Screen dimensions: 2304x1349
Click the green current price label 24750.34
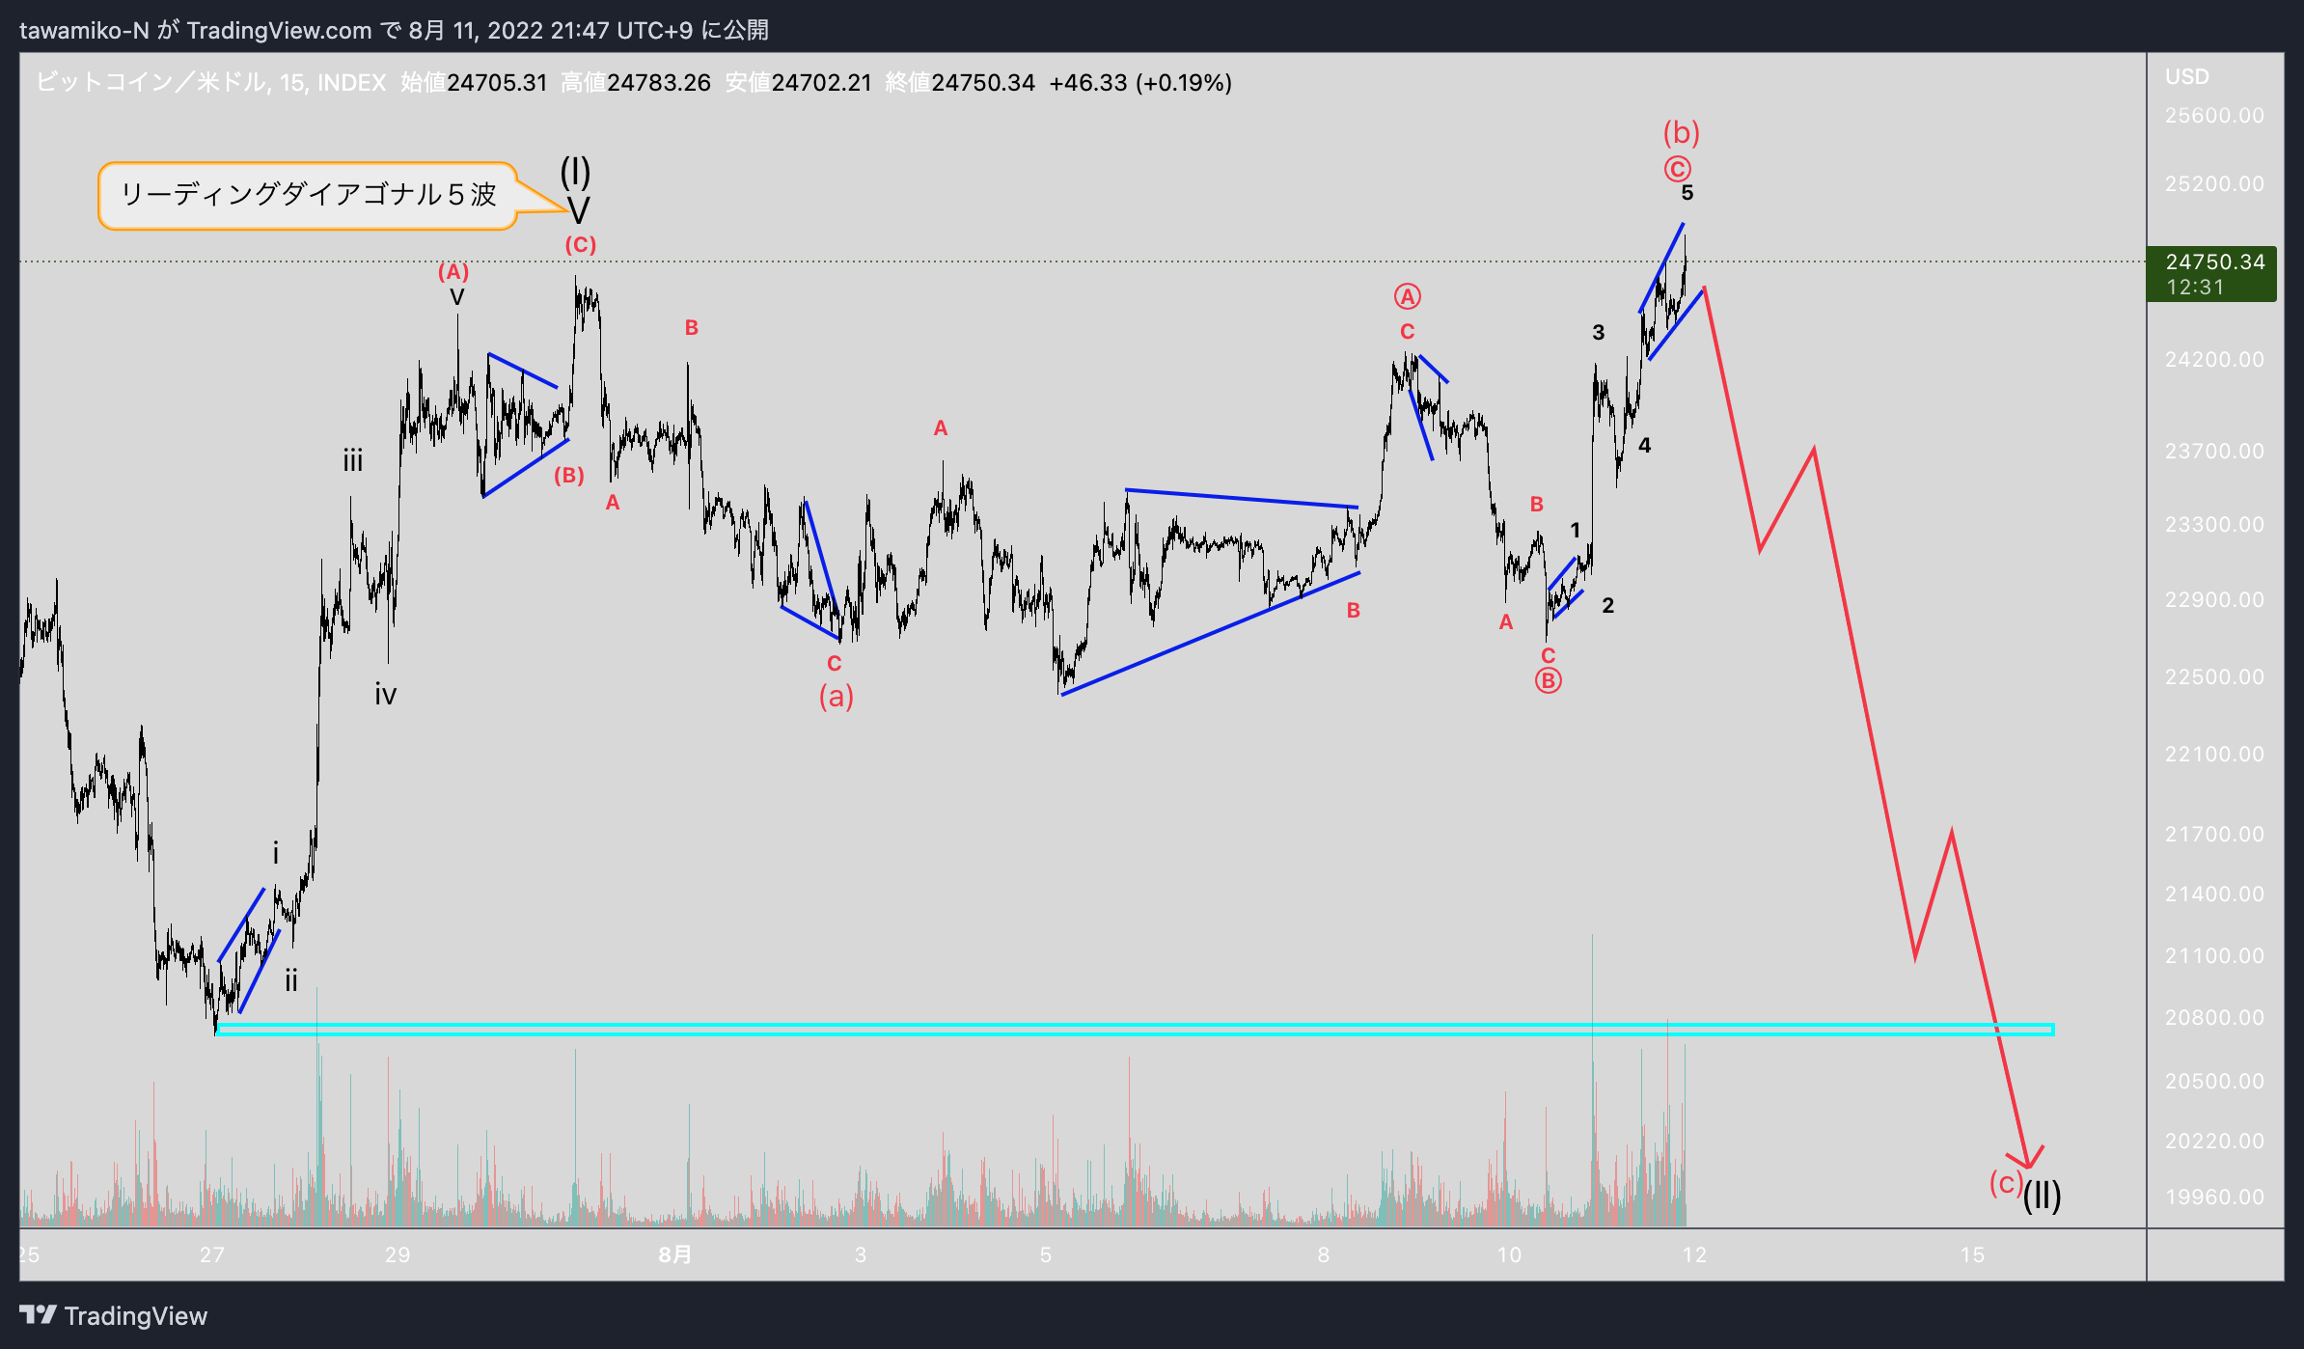coord(2211,274)
